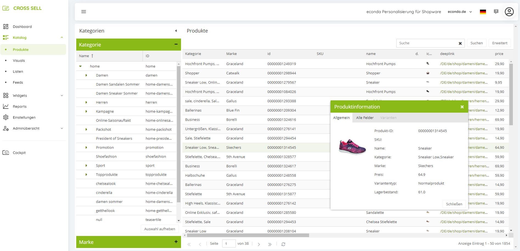
Task: Expand the Herren tree node
Action: [x=86, y=102]
